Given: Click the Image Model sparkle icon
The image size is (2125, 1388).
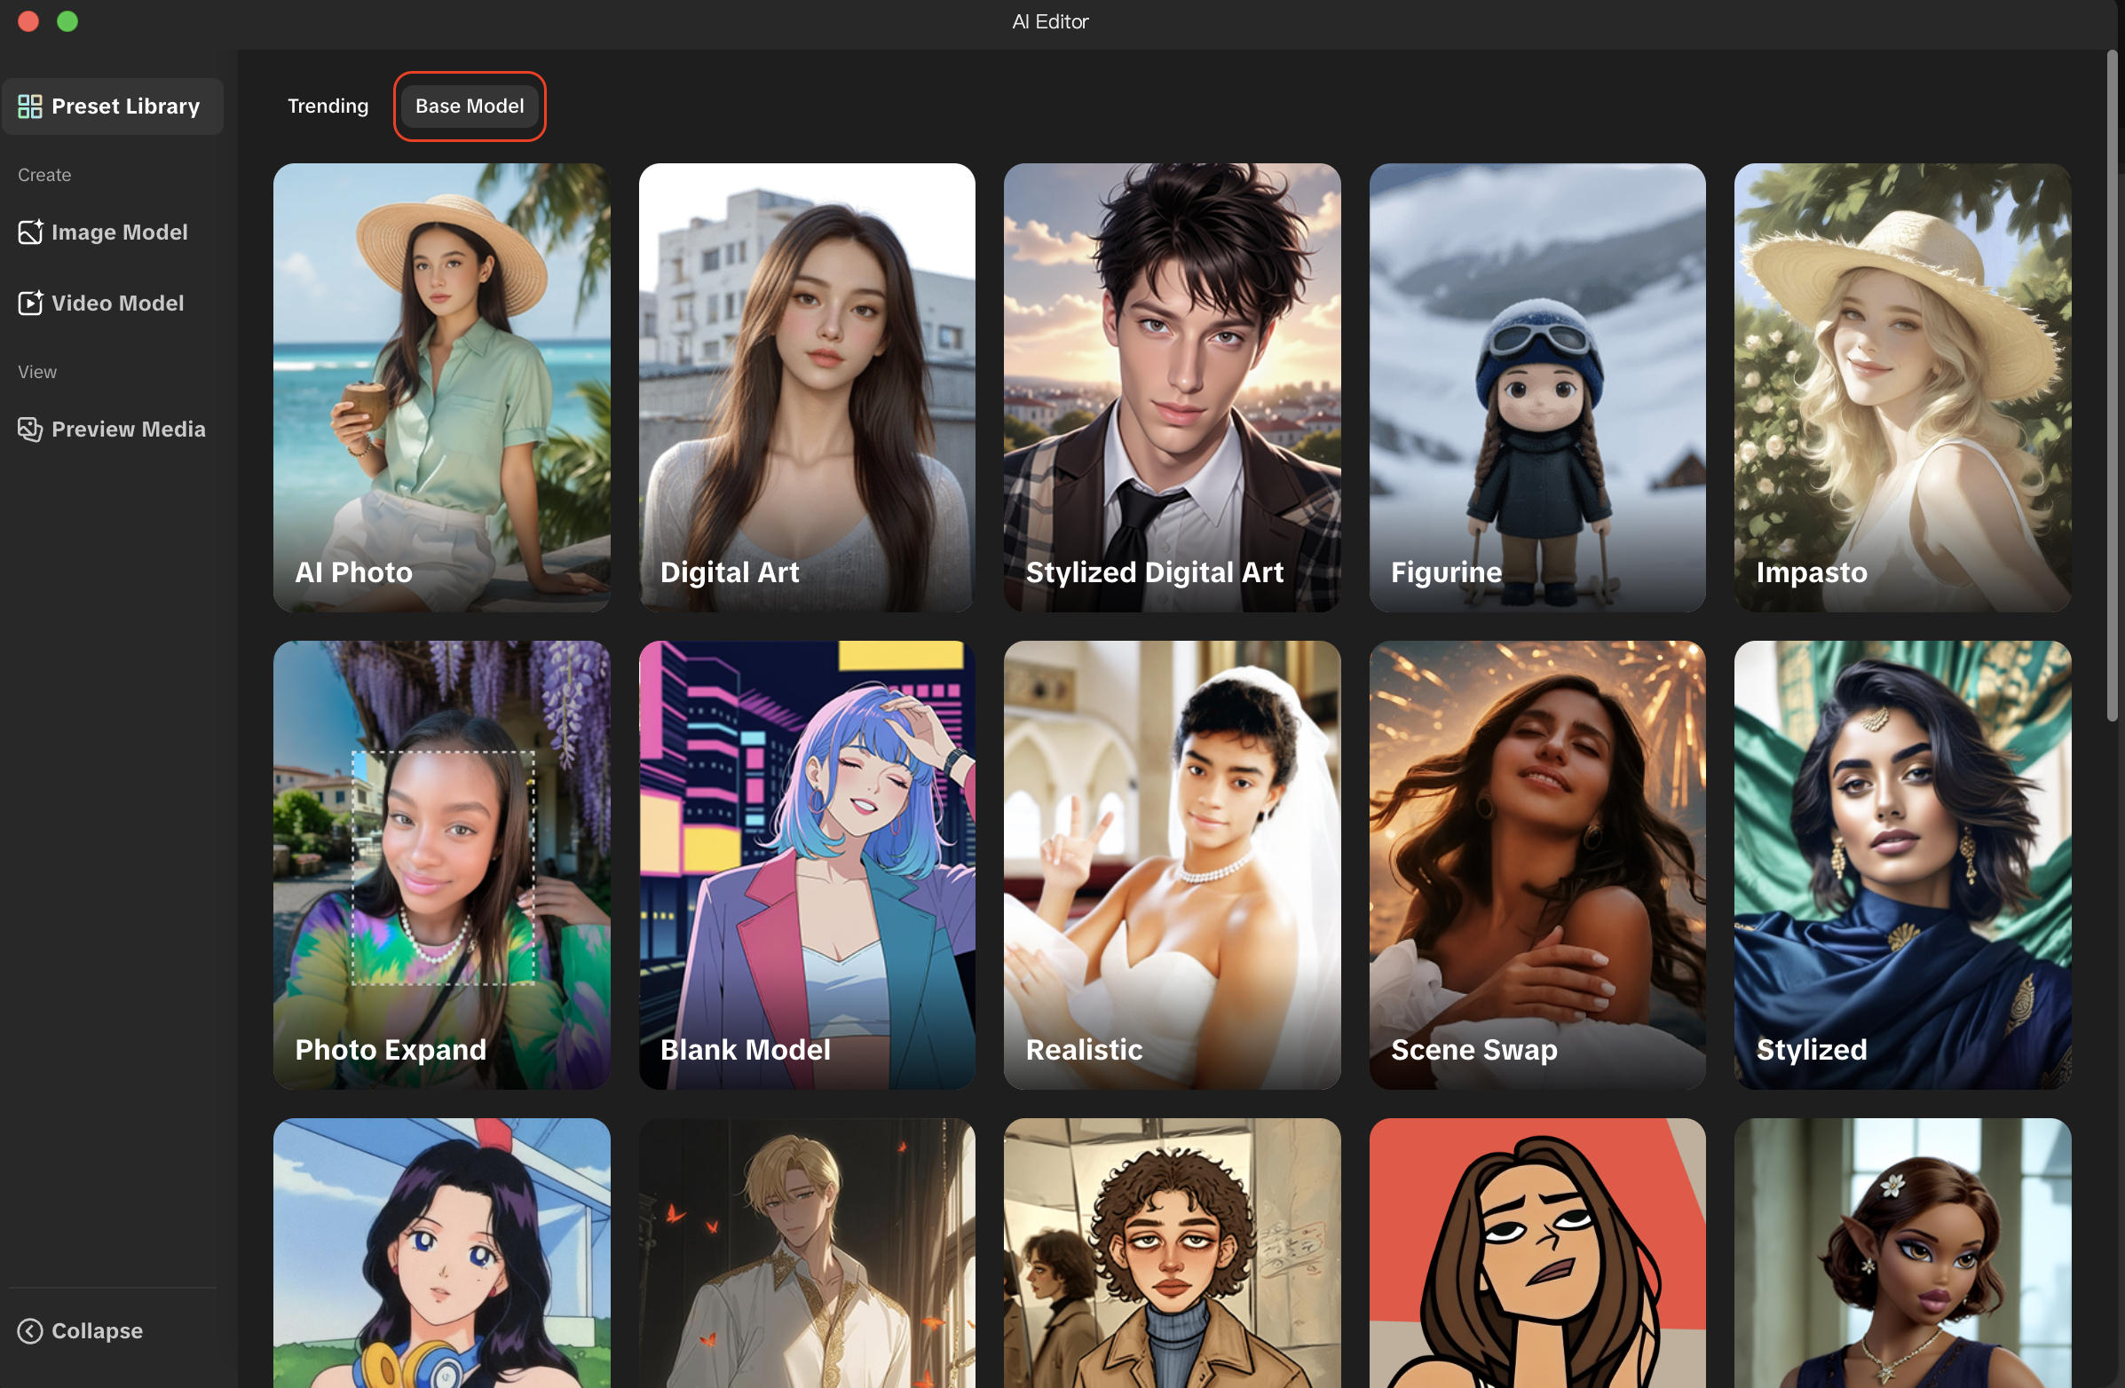Looking at the screenshot, I should (30, 233).
